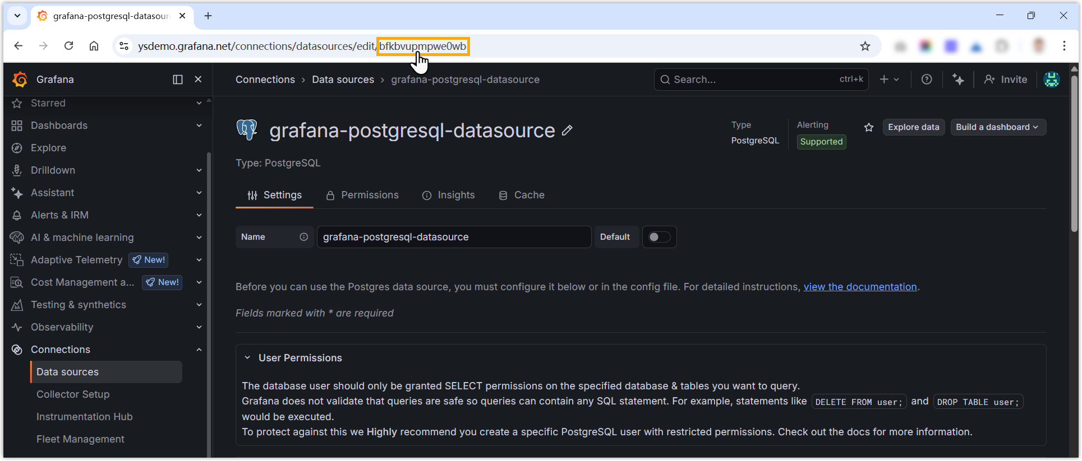Expand the Dashboards section chevron
The image size is (1082, 461).
coord(199,125)
